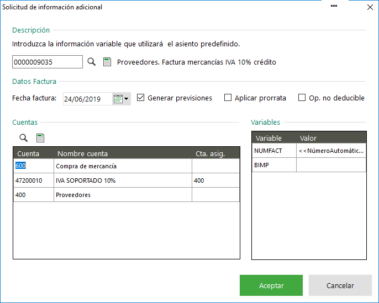Click the Cancelar button
The width and height of the screenshot is (379, 303).
coord(340,285)
